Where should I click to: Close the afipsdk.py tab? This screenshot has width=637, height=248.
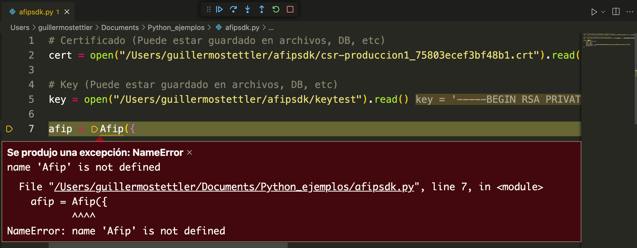click(67, 12)
